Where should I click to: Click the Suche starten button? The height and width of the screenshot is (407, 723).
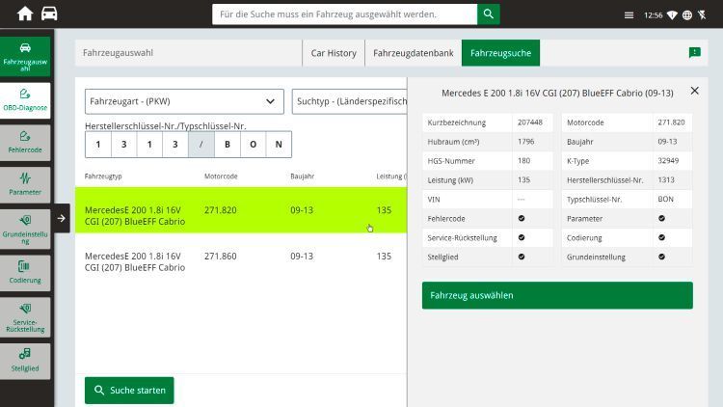coord(129,391)
